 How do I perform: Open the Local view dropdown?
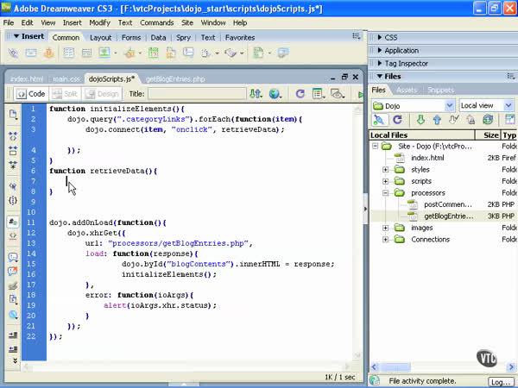point(486,105)
